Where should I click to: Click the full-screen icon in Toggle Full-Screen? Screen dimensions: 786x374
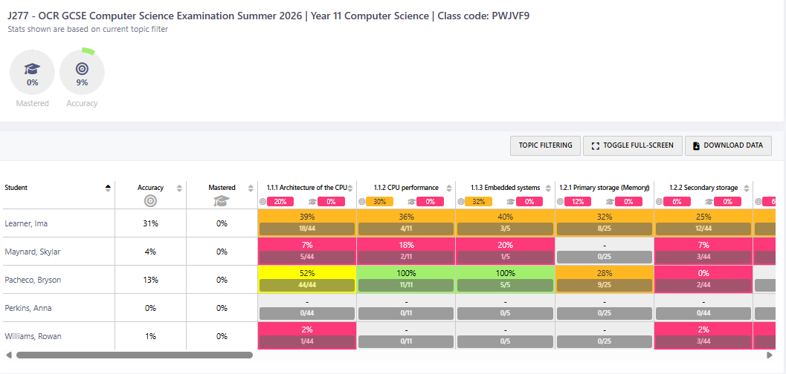point(595,145)
